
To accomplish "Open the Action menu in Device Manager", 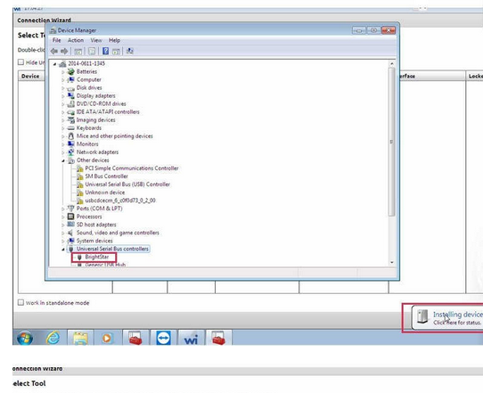I will (x=76, y=40).
